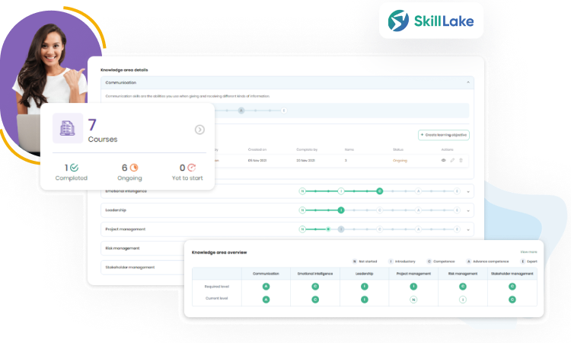Image resolution: width=571 pixels, height=343 pixels.
Task: Collapse the Communication knowledge area
Action: pos(468,83)
